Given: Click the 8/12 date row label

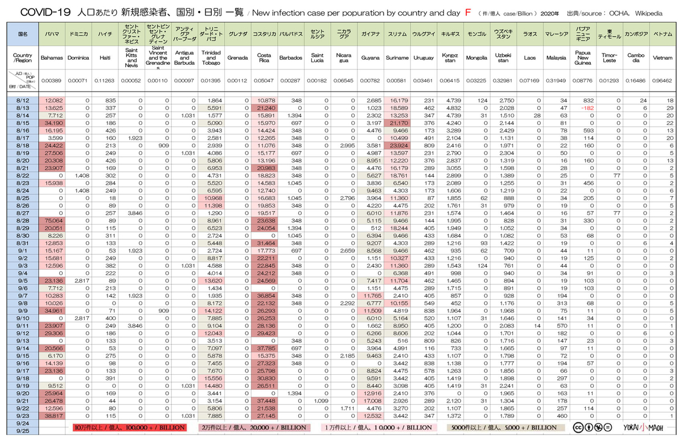Looking at the screenshot, I should (23, 100).
